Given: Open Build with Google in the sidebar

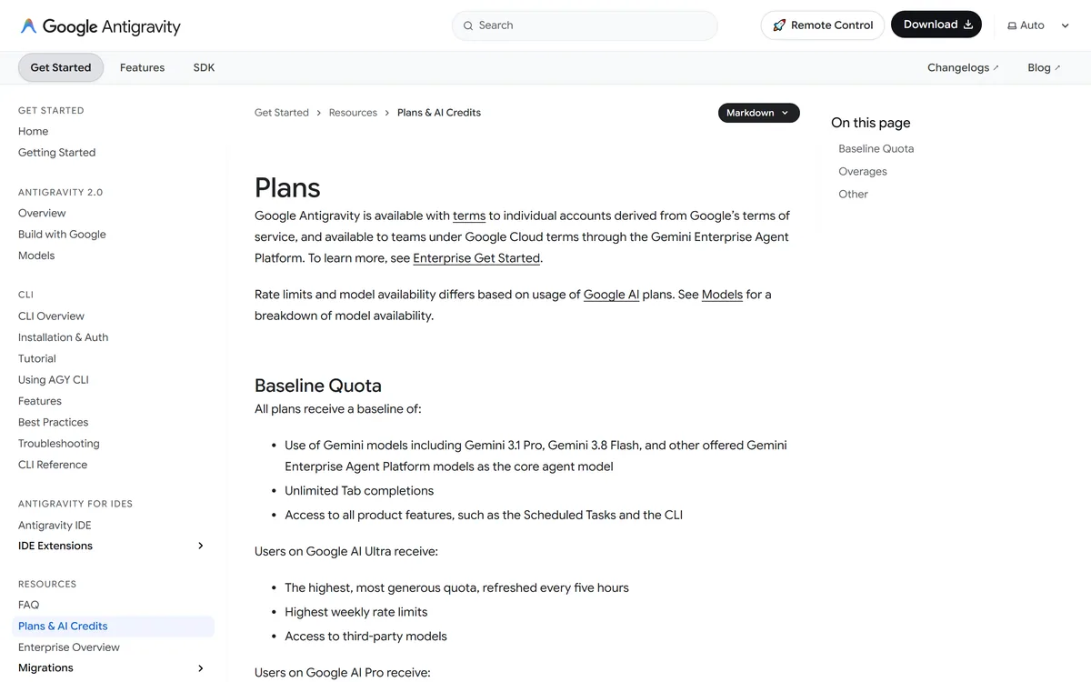Looking at the screenshot, I should tap(62, 235).
